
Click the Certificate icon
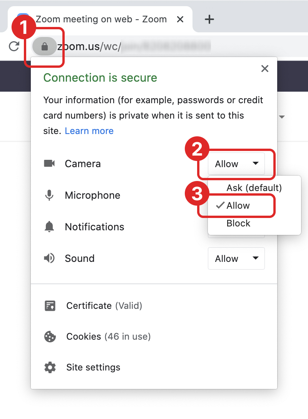tap(50, 306)
